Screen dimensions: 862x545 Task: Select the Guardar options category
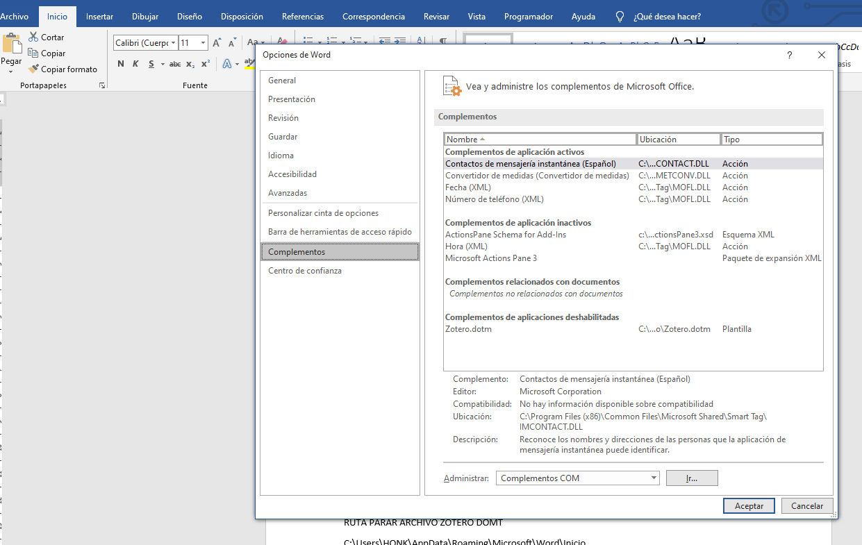tap(340, 137)
